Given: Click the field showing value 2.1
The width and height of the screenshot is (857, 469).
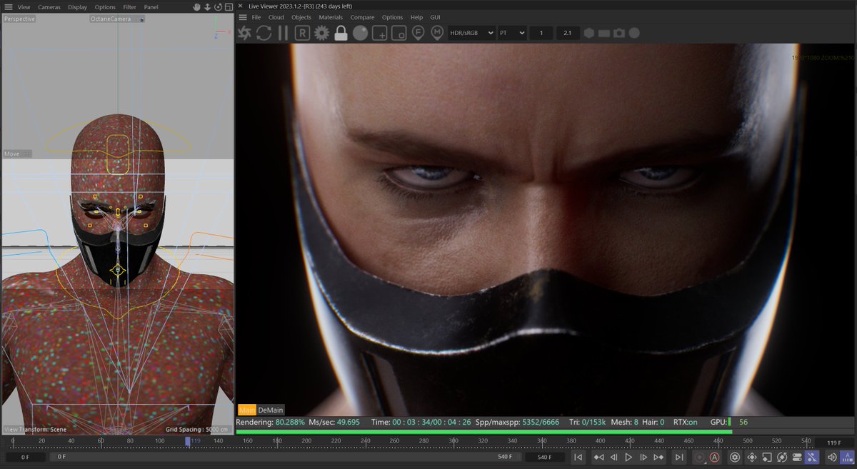Looking at the screenshot, I should coord(568,33).
